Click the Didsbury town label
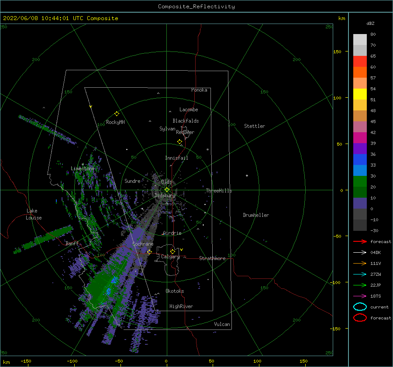 pyautogui.click(x=165, y=196)
